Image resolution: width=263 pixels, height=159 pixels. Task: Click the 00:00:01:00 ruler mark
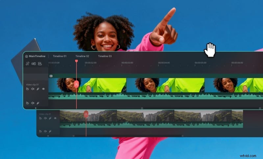pos(54,63)
